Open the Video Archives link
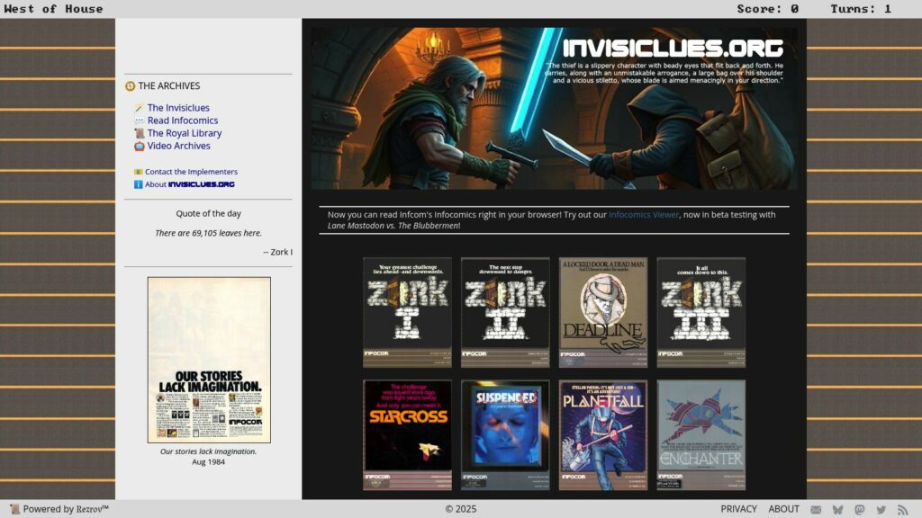922x518 pixels. (179, 146)
